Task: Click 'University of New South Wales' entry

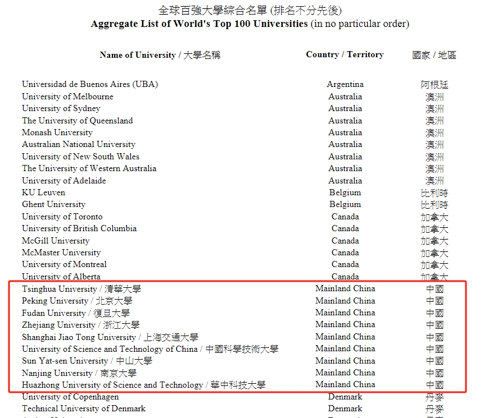Action: (x=81, y=157)
